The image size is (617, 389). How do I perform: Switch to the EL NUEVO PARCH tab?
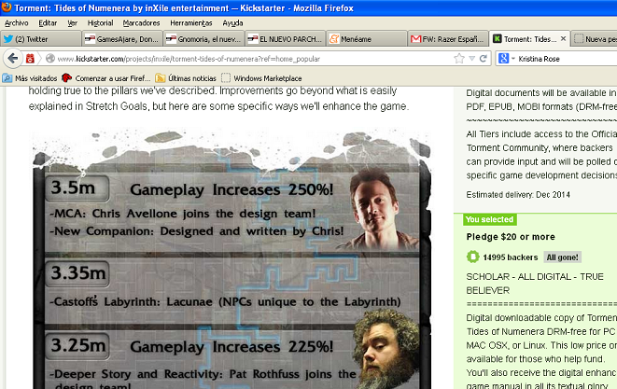click(285, 38)
